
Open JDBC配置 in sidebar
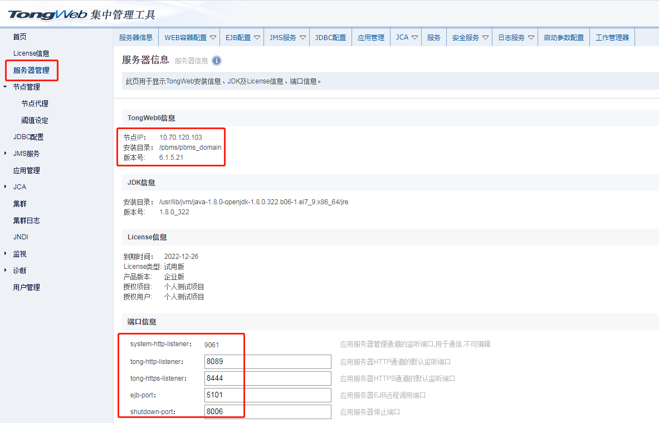[28, 137]
